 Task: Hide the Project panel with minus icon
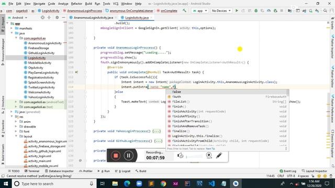pyautogui.click(x=63, y=17)
